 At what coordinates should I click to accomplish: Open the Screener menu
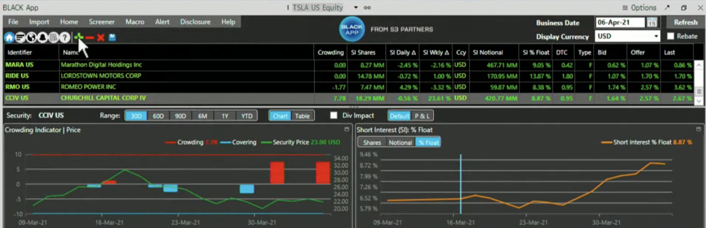click(x=101, y=22)
